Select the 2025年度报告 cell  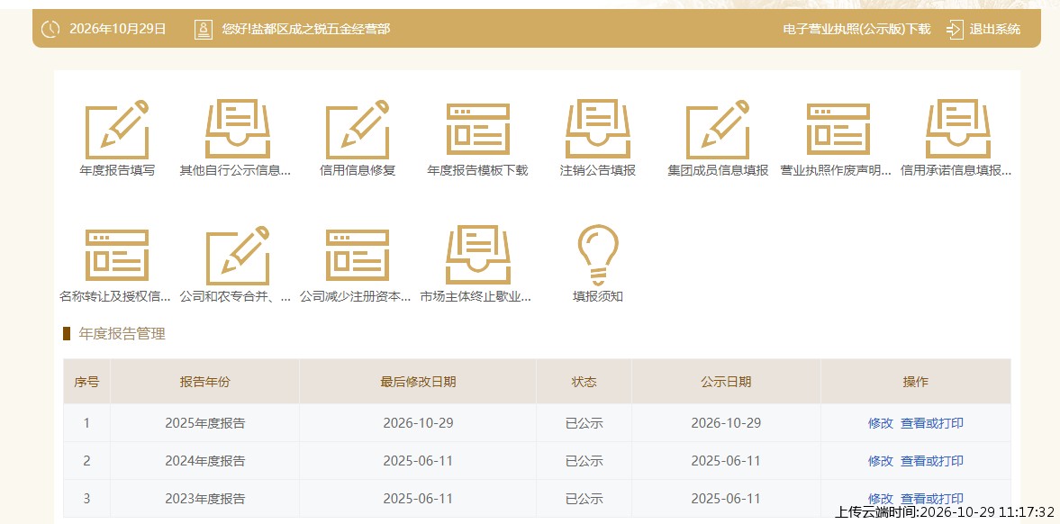204,423
